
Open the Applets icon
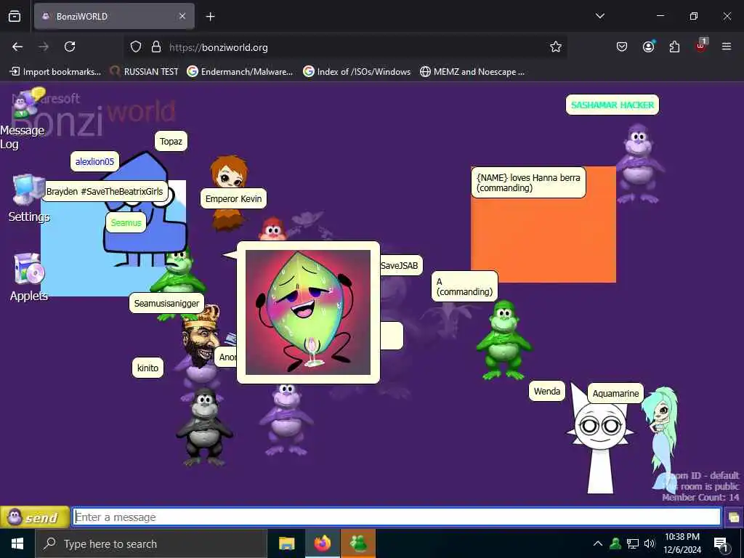pyautogui.click(x=28, y=278)
